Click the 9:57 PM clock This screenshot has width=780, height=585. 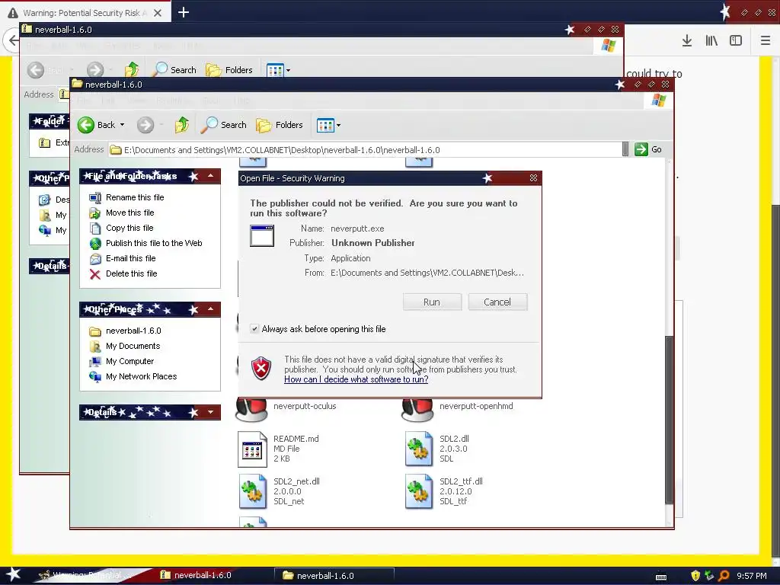[x=752, y=576]
